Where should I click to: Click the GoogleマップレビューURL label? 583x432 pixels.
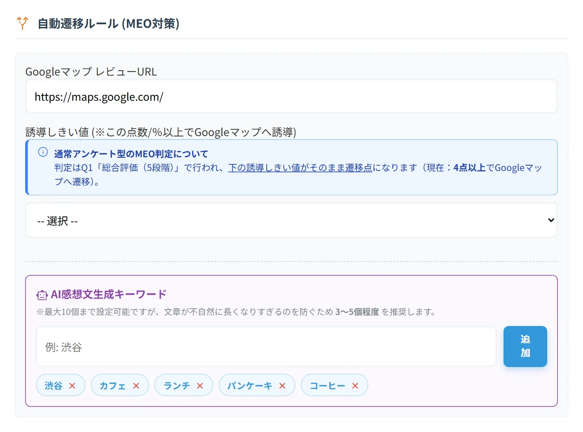[x=91, y=72]
